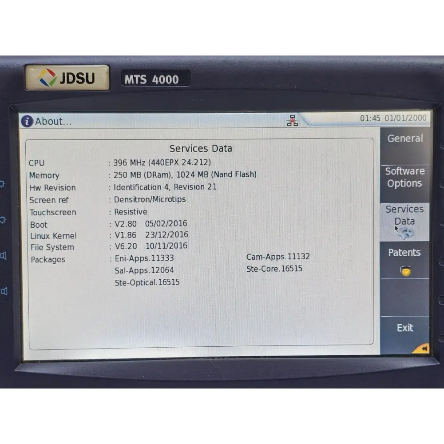Click the Linux Kernel version V1.86
Screen dimensions: 444x444
(x=126, y=235)
